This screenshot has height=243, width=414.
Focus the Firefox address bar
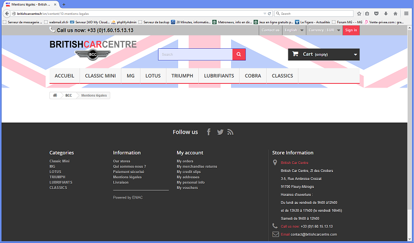[140, 13]
